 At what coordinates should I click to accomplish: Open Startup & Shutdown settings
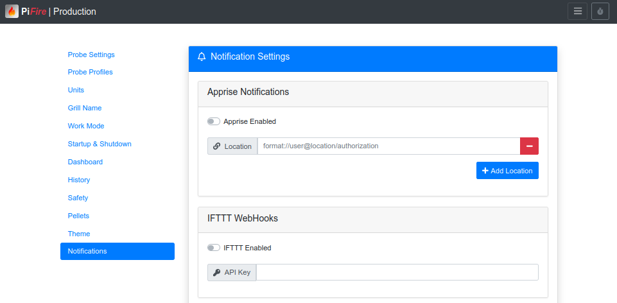coord(100,144)
